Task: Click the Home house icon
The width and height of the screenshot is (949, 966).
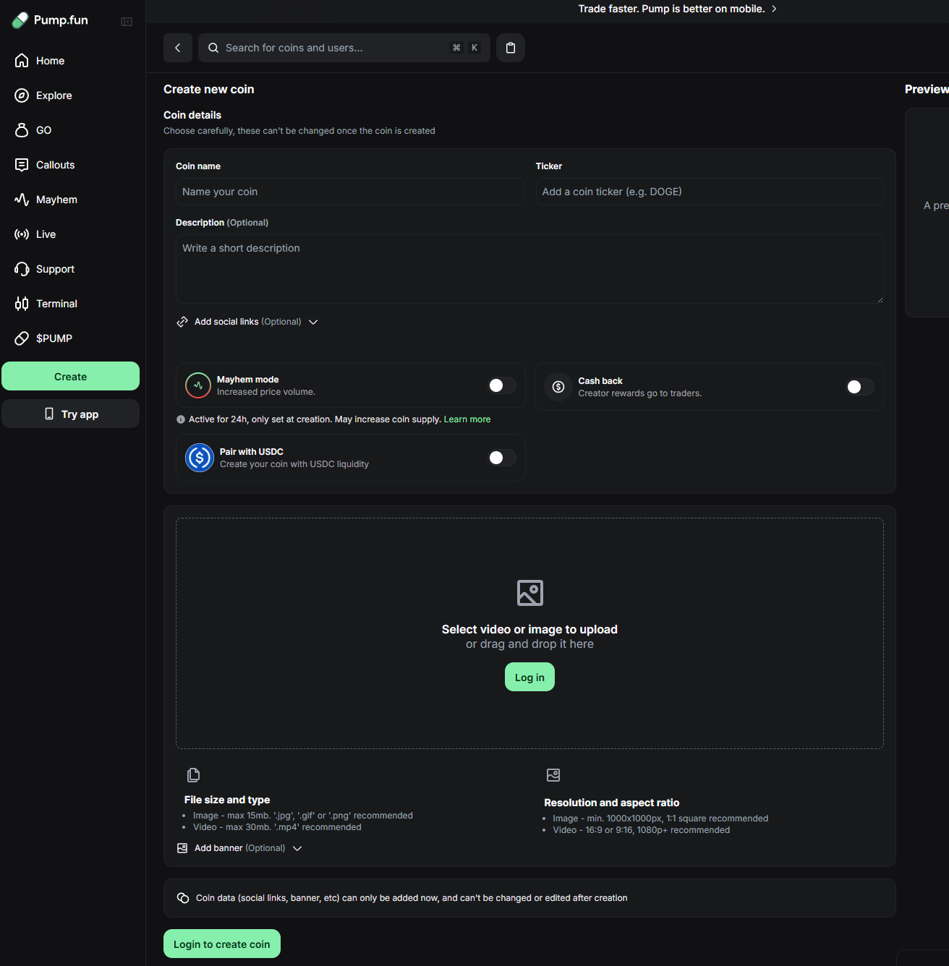Action: tap(22, 61)
